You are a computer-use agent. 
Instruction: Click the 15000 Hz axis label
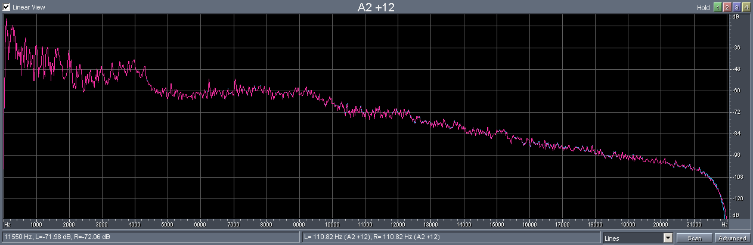click(x=497, y=225)
